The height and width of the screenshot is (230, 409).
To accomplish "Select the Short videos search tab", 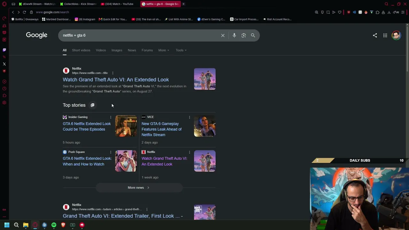I will click(x=81, y=50).
